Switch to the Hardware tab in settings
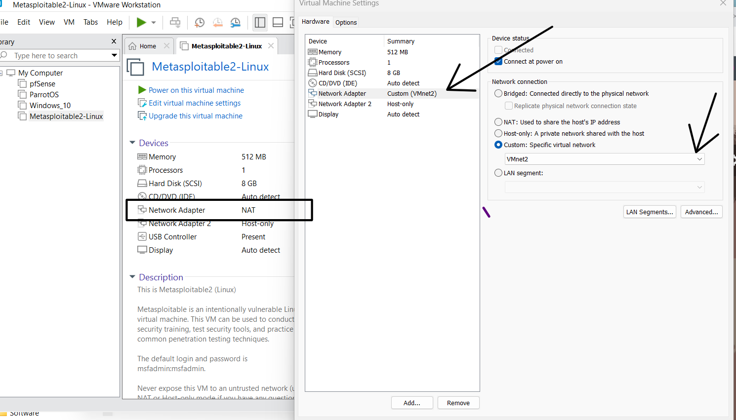Image resolution: width=736 pixels, height=420 pixels. point(316,22)
